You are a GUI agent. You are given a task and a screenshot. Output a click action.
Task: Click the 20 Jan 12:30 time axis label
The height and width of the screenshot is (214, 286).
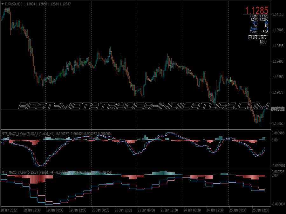[x=124, y=210]
